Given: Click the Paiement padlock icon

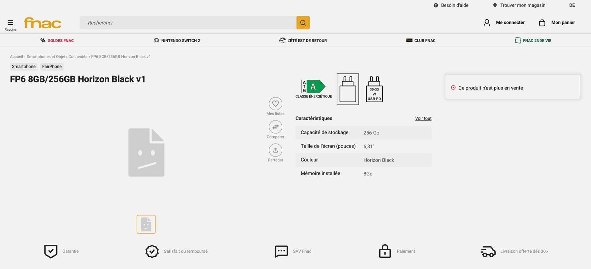Looking at the screenshot, I should [385, 251].
